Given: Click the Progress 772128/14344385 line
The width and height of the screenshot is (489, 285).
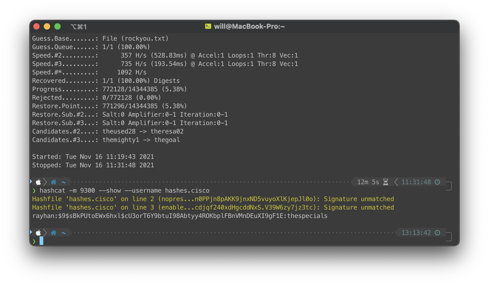Looking at the screenshot, I should [109, 89].
